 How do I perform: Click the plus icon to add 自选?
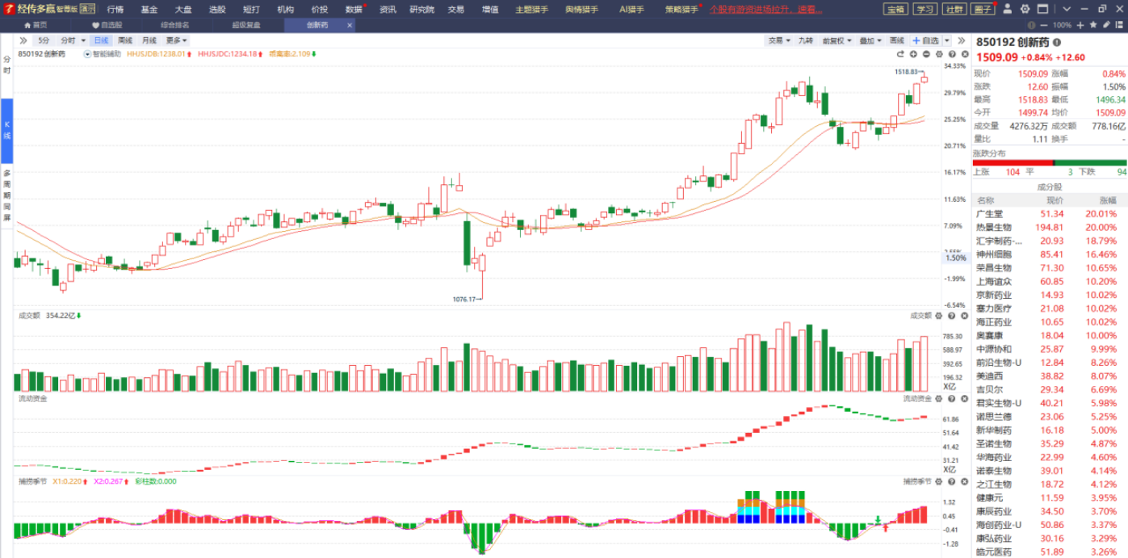pos(916,40)
